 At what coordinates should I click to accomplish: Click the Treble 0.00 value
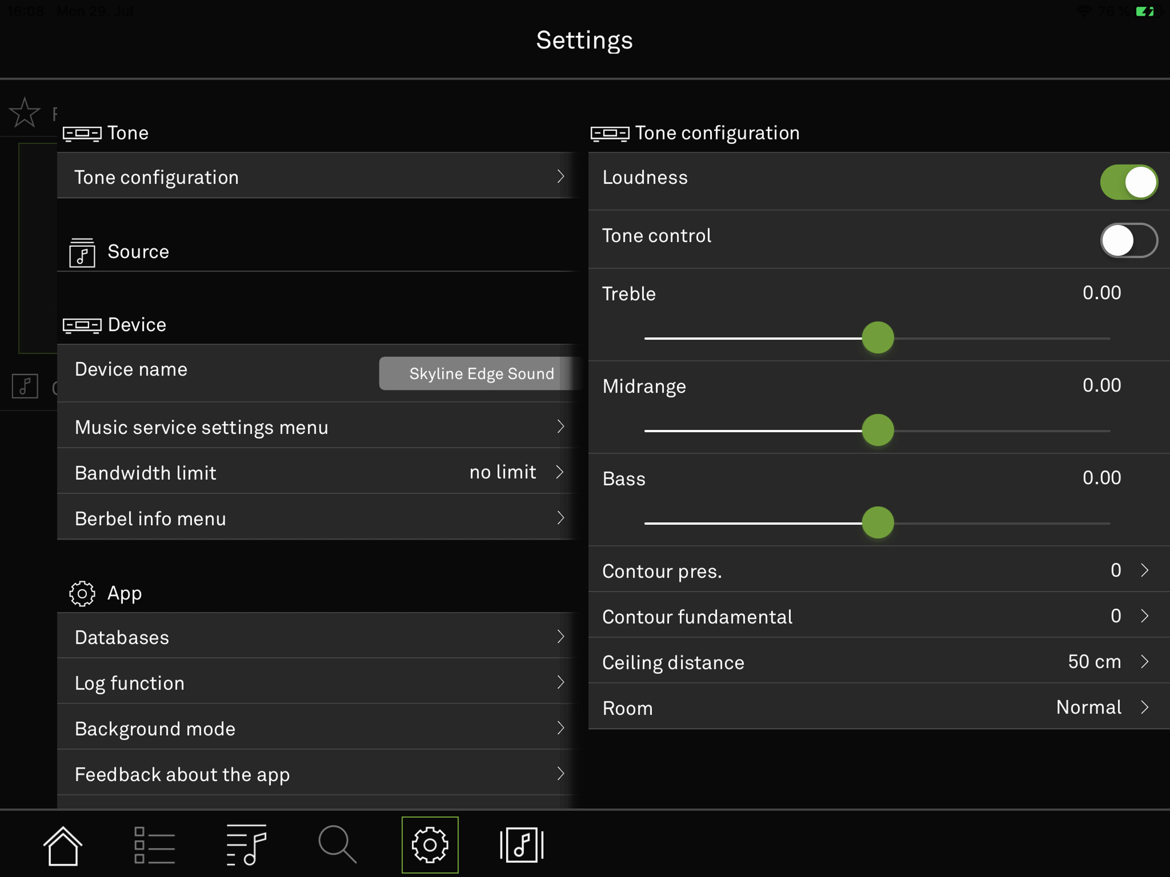(x=1102, y=292)
